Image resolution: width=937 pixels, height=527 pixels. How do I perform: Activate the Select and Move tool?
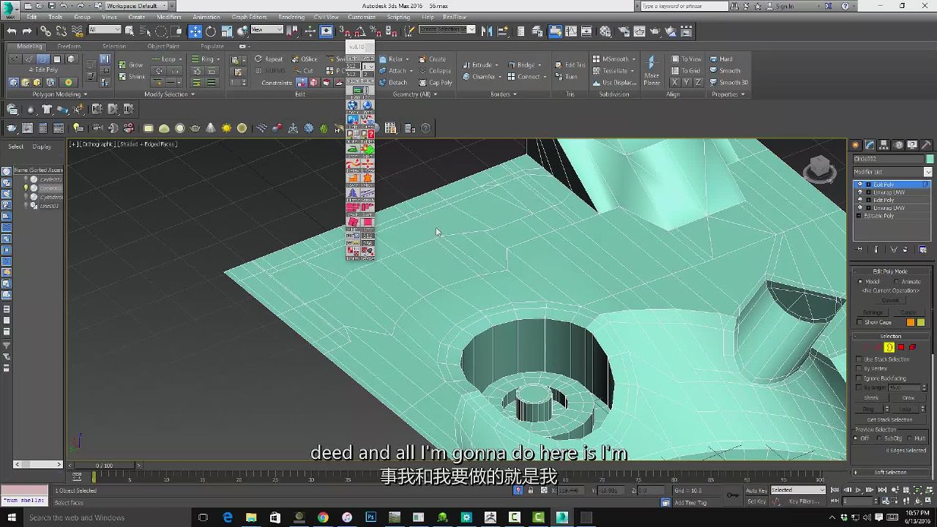195,31
